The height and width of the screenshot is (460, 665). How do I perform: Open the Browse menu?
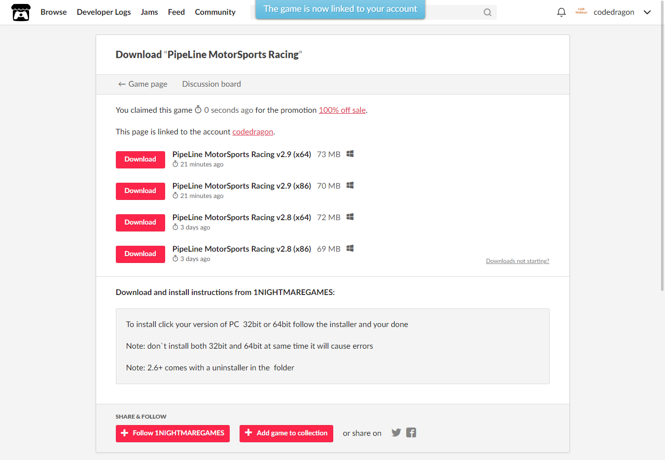(54, 12)
